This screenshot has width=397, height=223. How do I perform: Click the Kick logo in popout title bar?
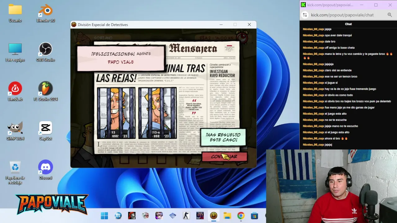click(x=303, y=5)
